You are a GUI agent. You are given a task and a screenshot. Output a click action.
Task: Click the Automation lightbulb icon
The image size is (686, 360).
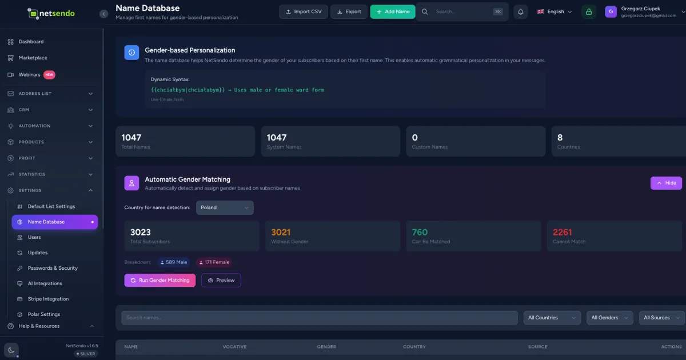click(x=11, y=126)
